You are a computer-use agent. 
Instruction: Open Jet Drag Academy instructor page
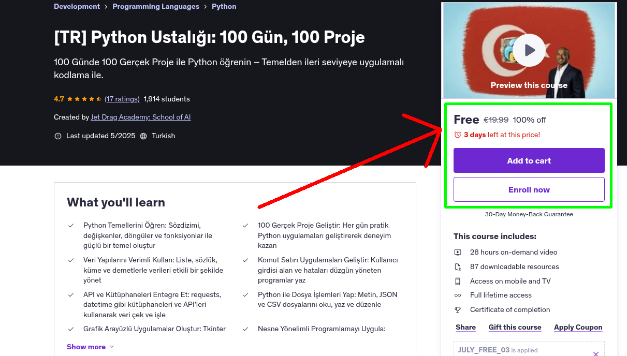[x=141, y=117]
